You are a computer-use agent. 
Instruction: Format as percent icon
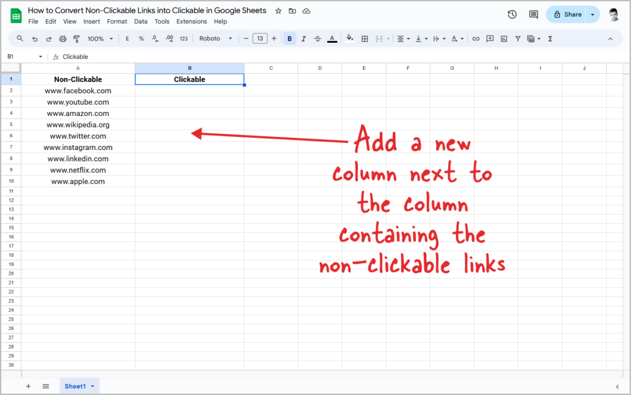pos(141,39)
